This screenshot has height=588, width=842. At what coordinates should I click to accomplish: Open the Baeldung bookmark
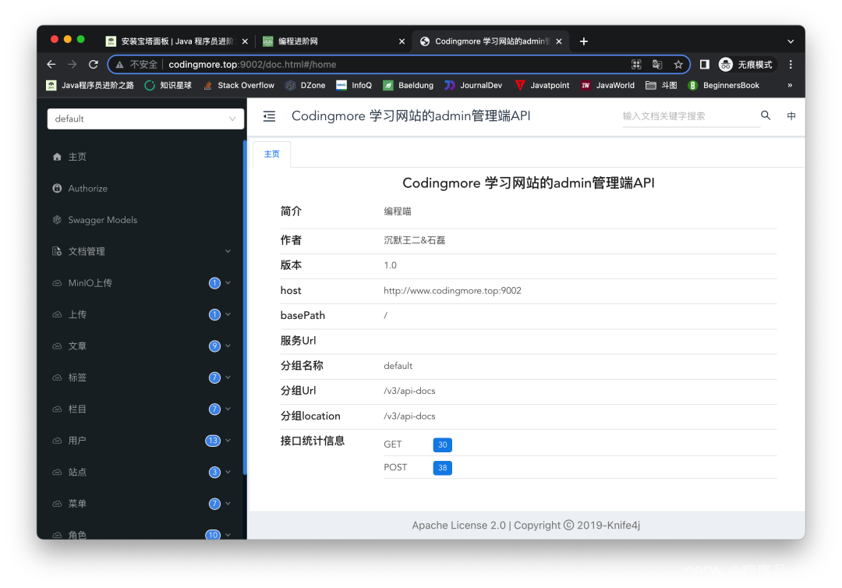point(408,85)
